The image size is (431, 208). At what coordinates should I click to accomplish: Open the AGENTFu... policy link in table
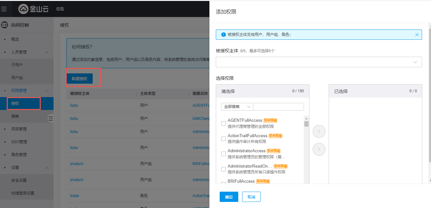pos(201,105)
